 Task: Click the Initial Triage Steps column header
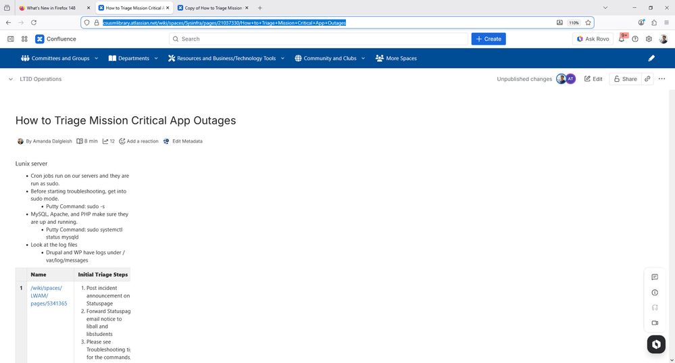coord(103,274)
